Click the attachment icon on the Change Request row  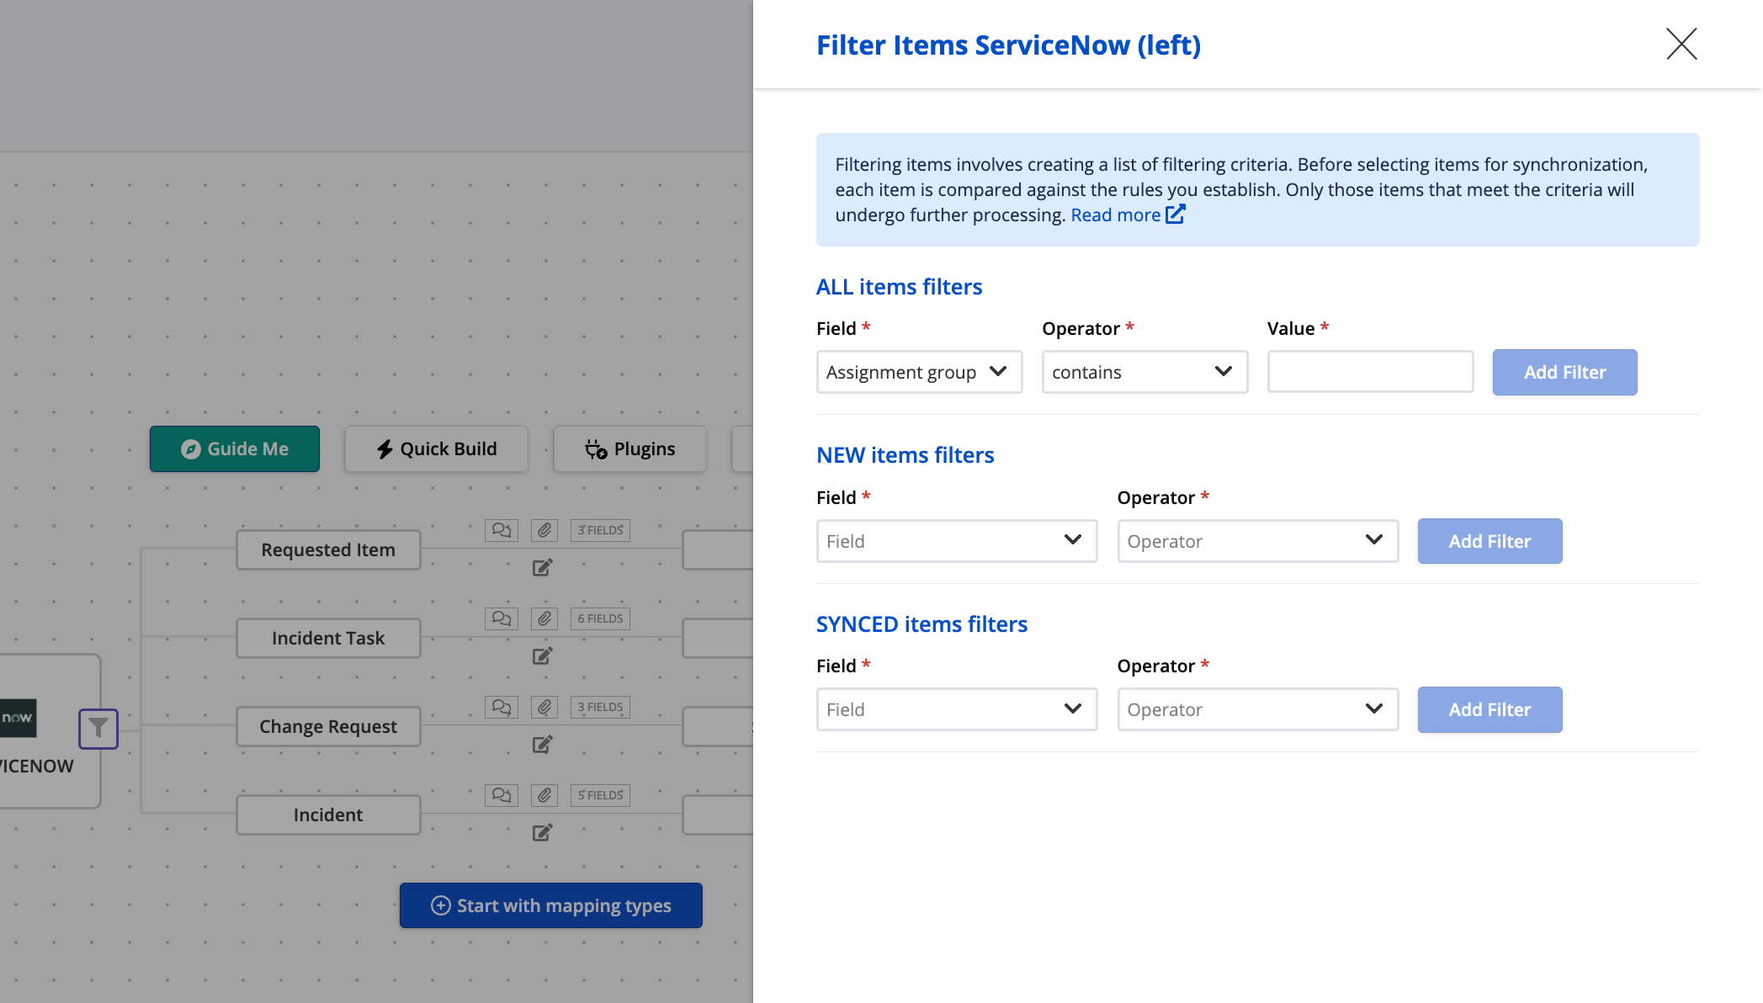point(544,707)
